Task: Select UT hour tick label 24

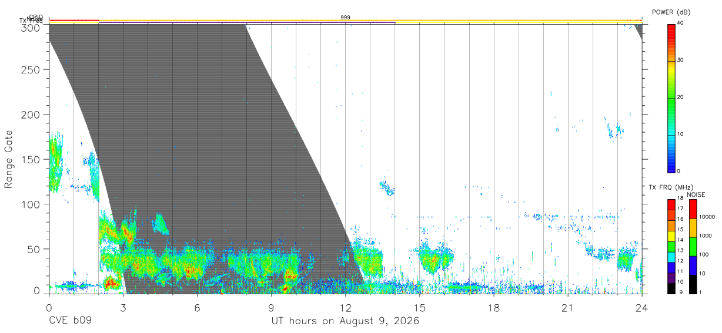Action: tap(642, 308)
